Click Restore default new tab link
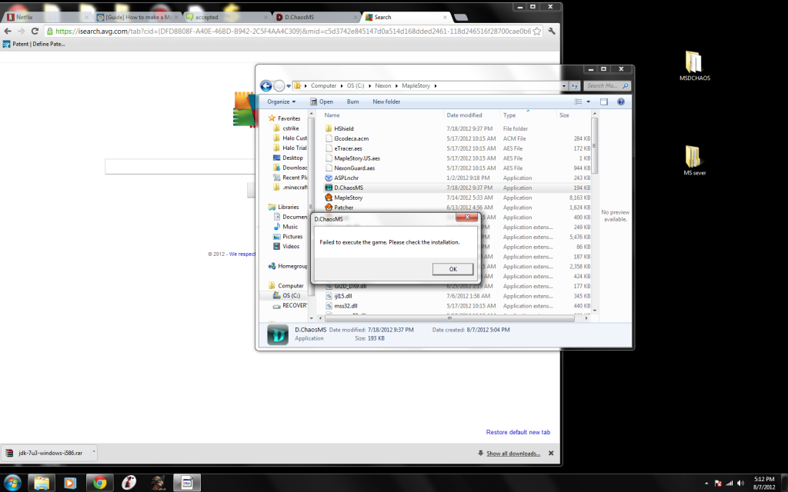788x492 pixels. tap(518, 432)
